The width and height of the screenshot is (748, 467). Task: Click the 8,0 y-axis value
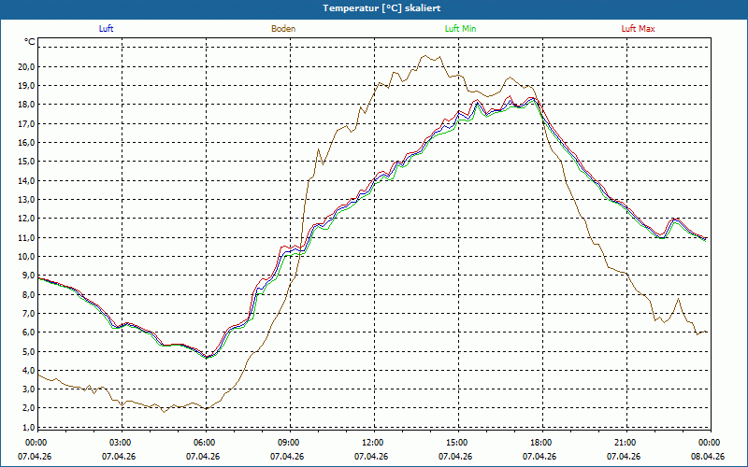coord(28,294)
